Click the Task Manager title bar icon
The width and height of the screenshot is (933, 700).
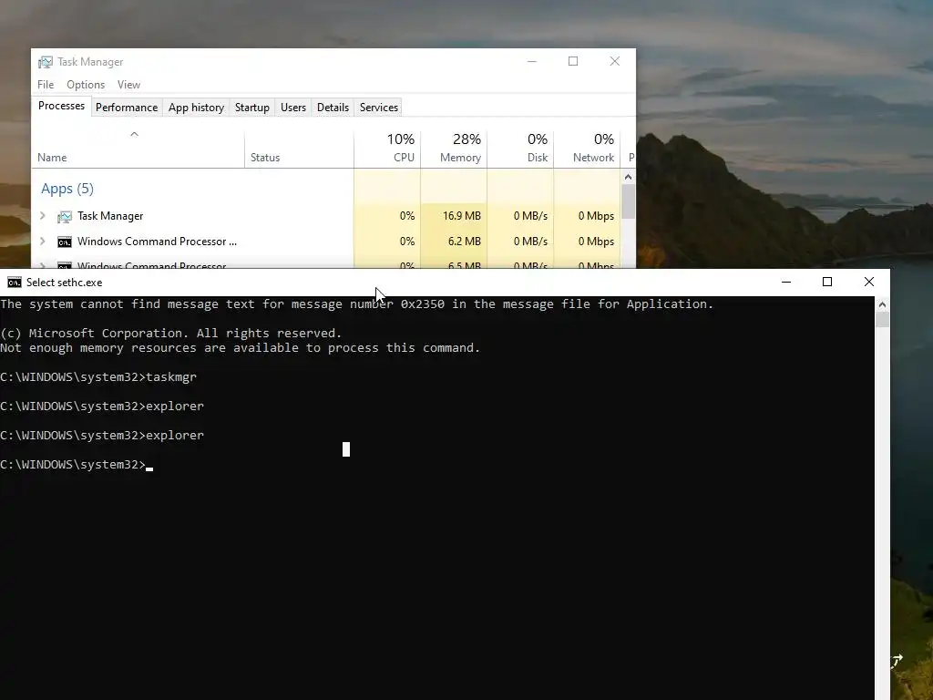click(x=46, y=62)
